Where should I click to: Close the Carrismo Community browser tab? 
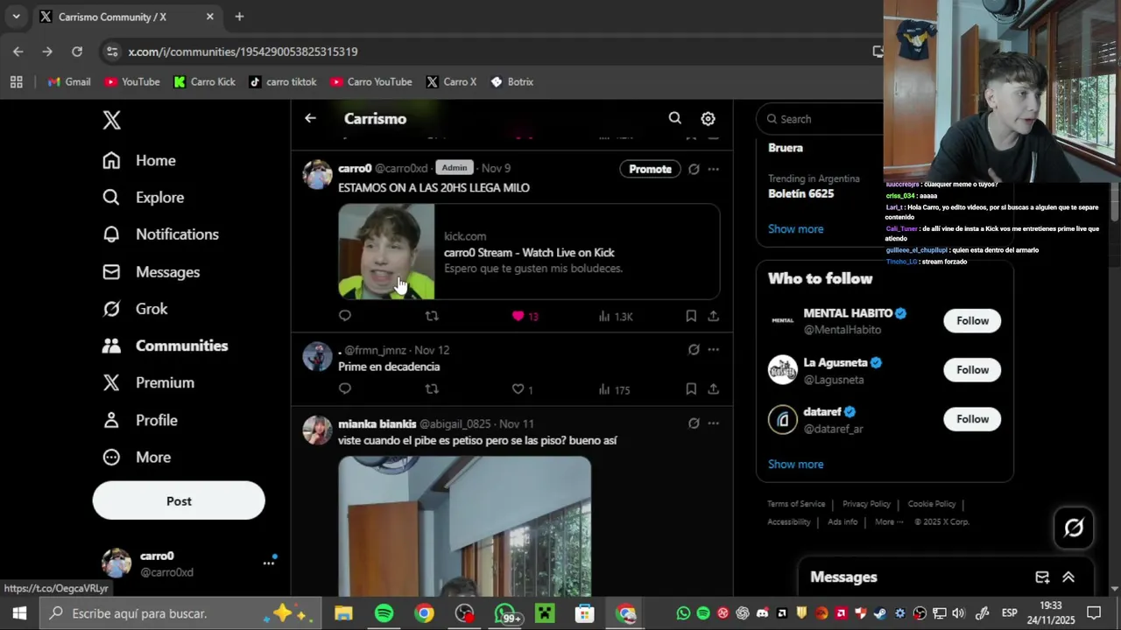pos(210,17)
